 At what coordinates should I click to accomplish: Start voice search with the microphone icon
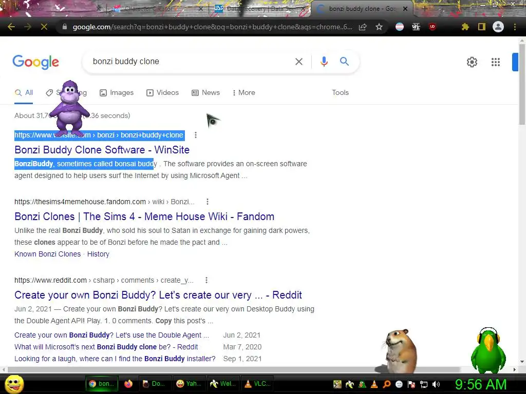point(324,62)
